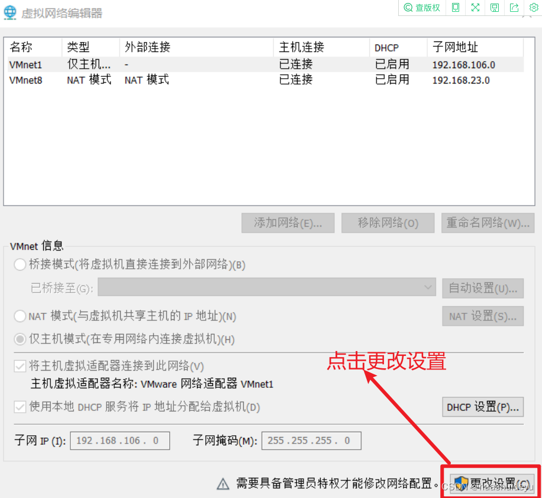Click the share arrow icon in overlay toolbar

point(514,8)
